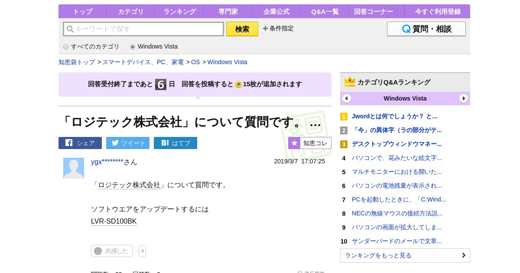The image size is (520, 273).
Task: Click the crown icon in ranking header
Action: point(350,82)
